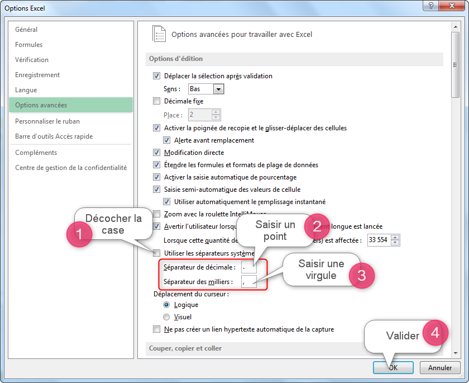Select the Visuel cursor movement option
This screenshot has height=383, width=469.
(x=166, y=317)
